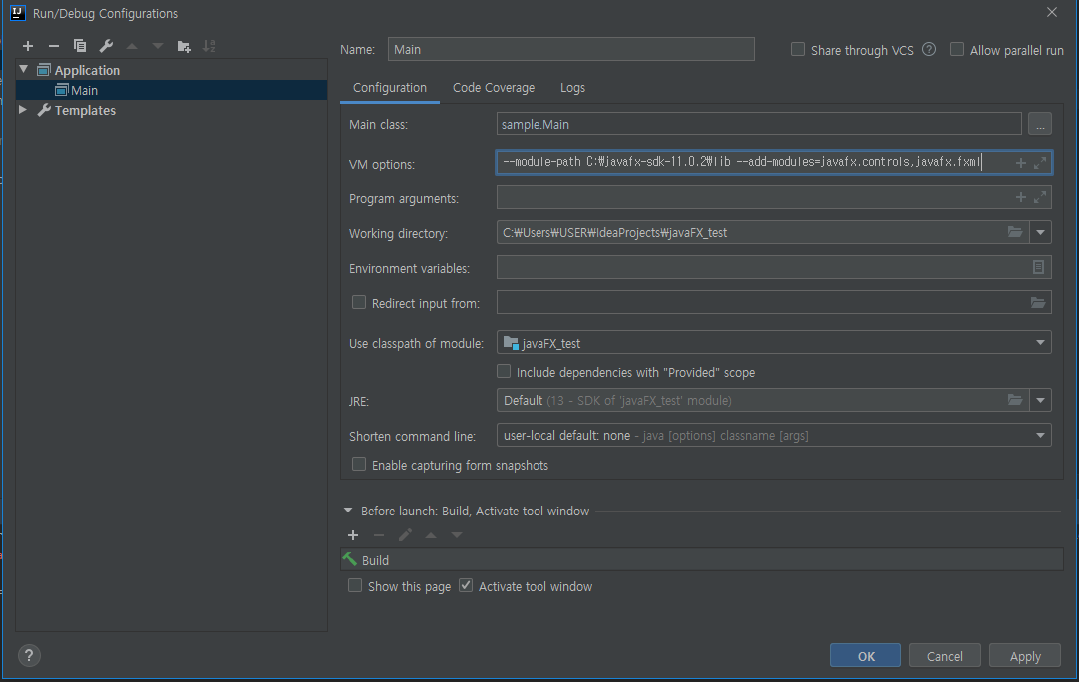
Task: Expand Program arguments field editor
Action: coord(1040,197)
